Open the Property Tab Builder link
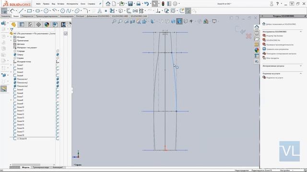The image size is (307, 172). tap(274, 36)
